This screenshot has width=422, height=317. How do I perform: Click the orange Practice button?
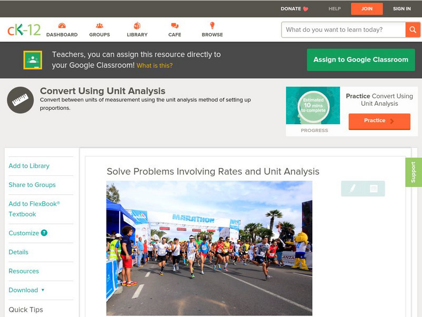click(x=379, y=121)
